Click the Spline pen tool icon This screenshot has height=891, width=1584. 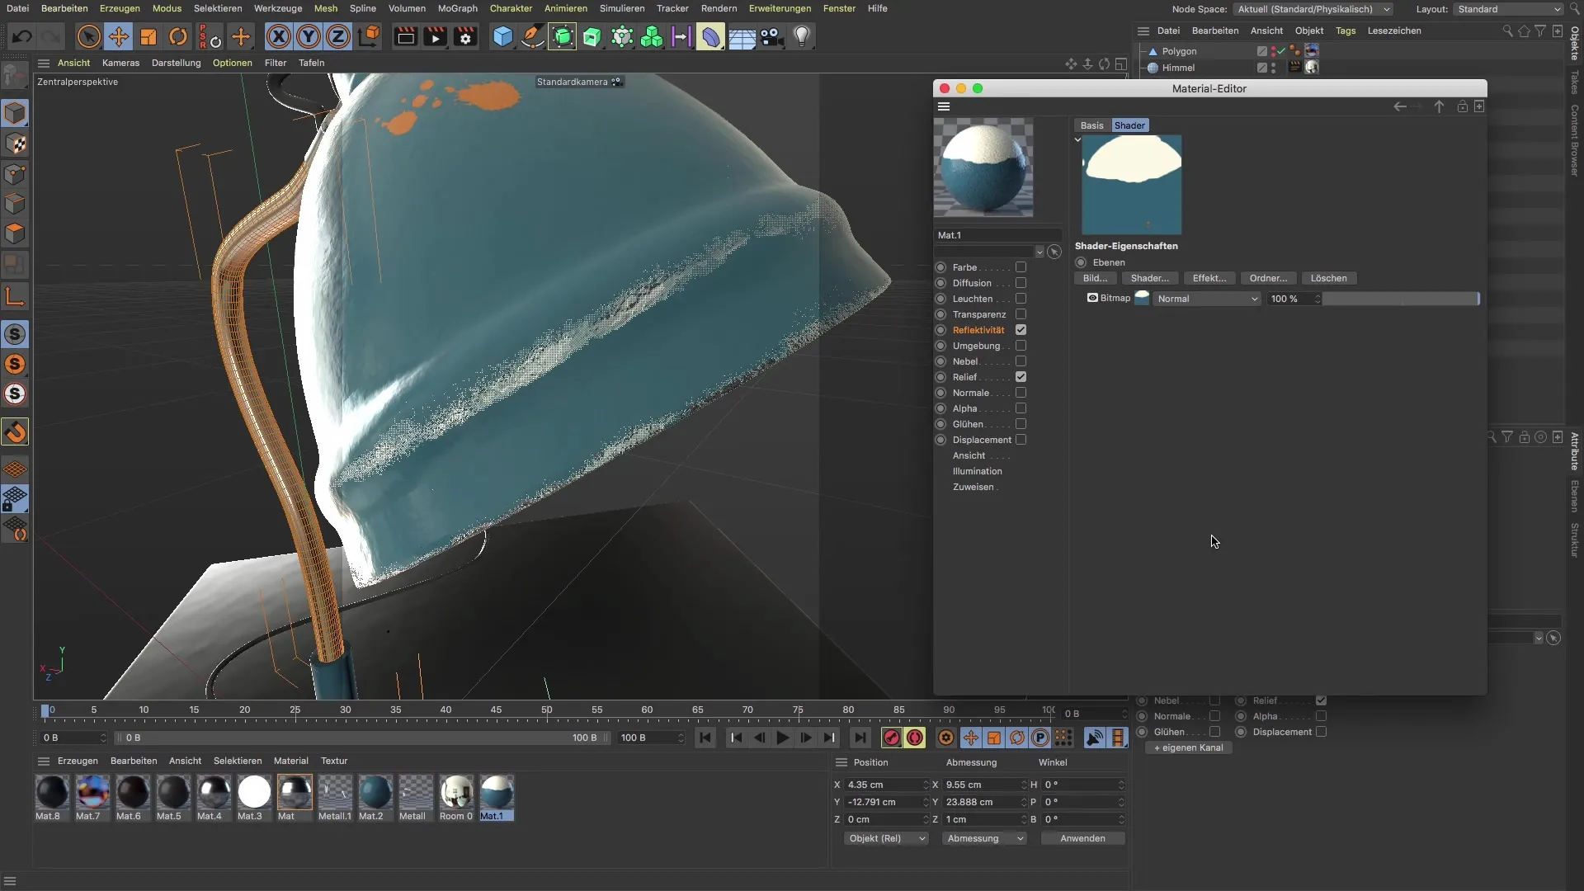point(532,36)
